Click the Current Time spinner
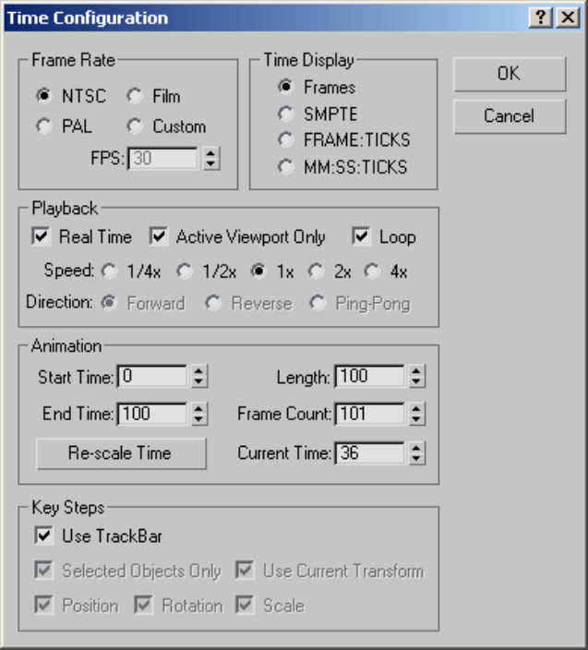 click(416, 453)
